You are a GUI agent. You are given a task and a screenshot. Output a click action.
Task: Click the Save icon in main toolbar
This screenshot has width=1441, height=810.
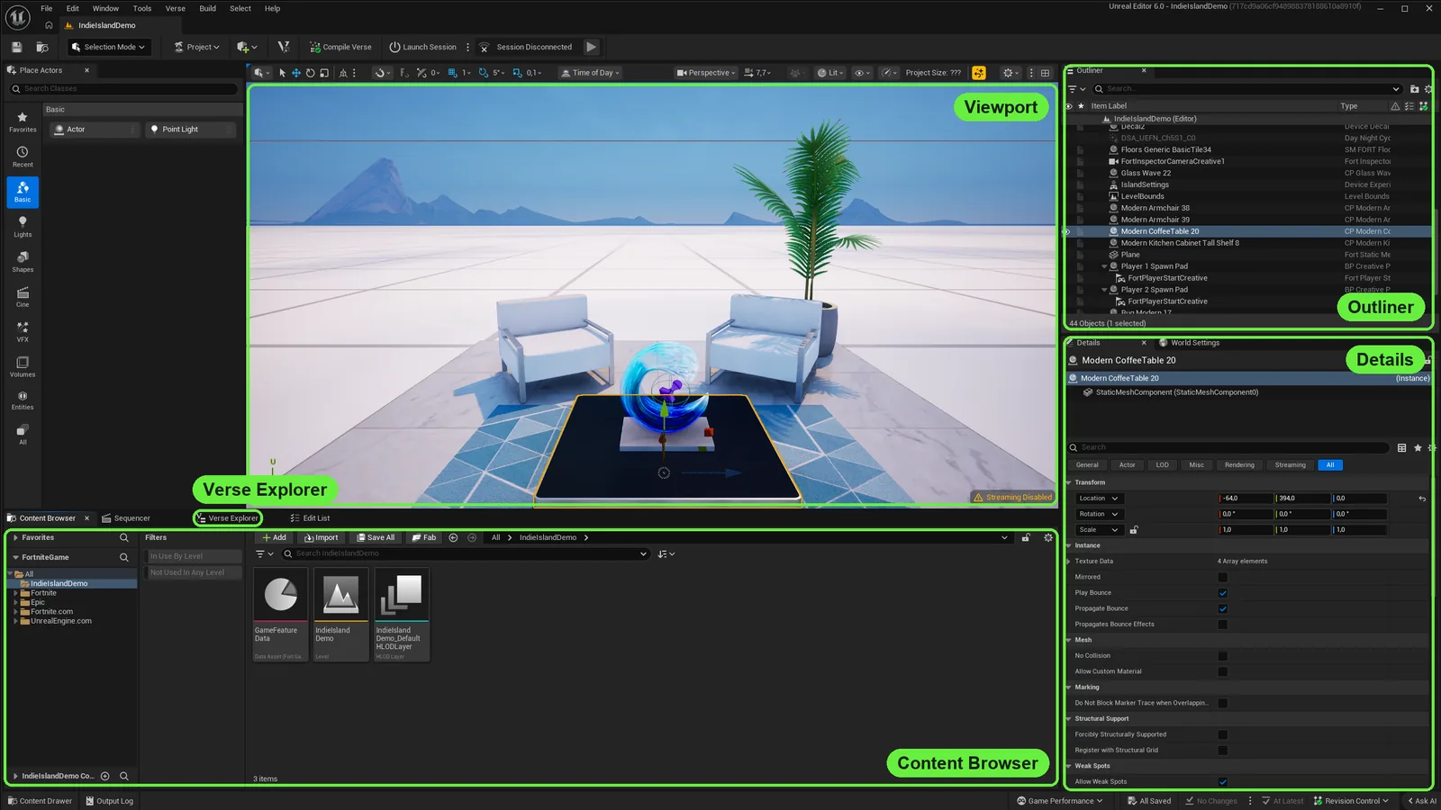[x=16, y=47]
